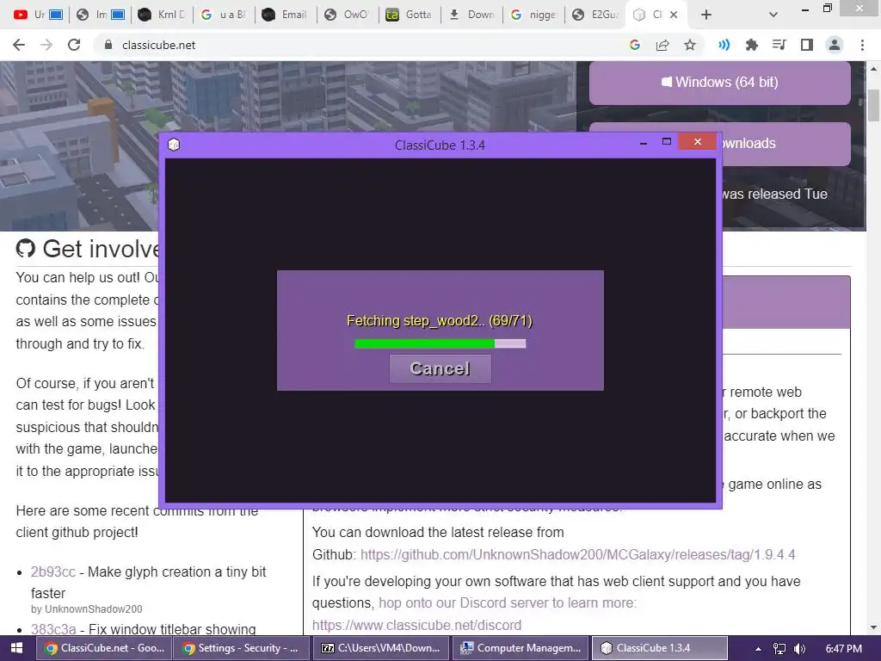Click the GitHub icon beside 'Get involved'
The image size is (881, 661).
25,248
